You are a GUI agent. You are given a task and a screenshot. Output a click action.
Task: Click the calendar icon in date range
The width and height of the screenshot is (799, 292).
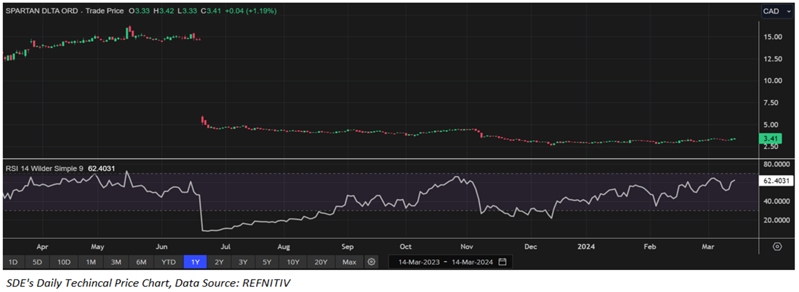pyautogui.click(x=502, y=262)
